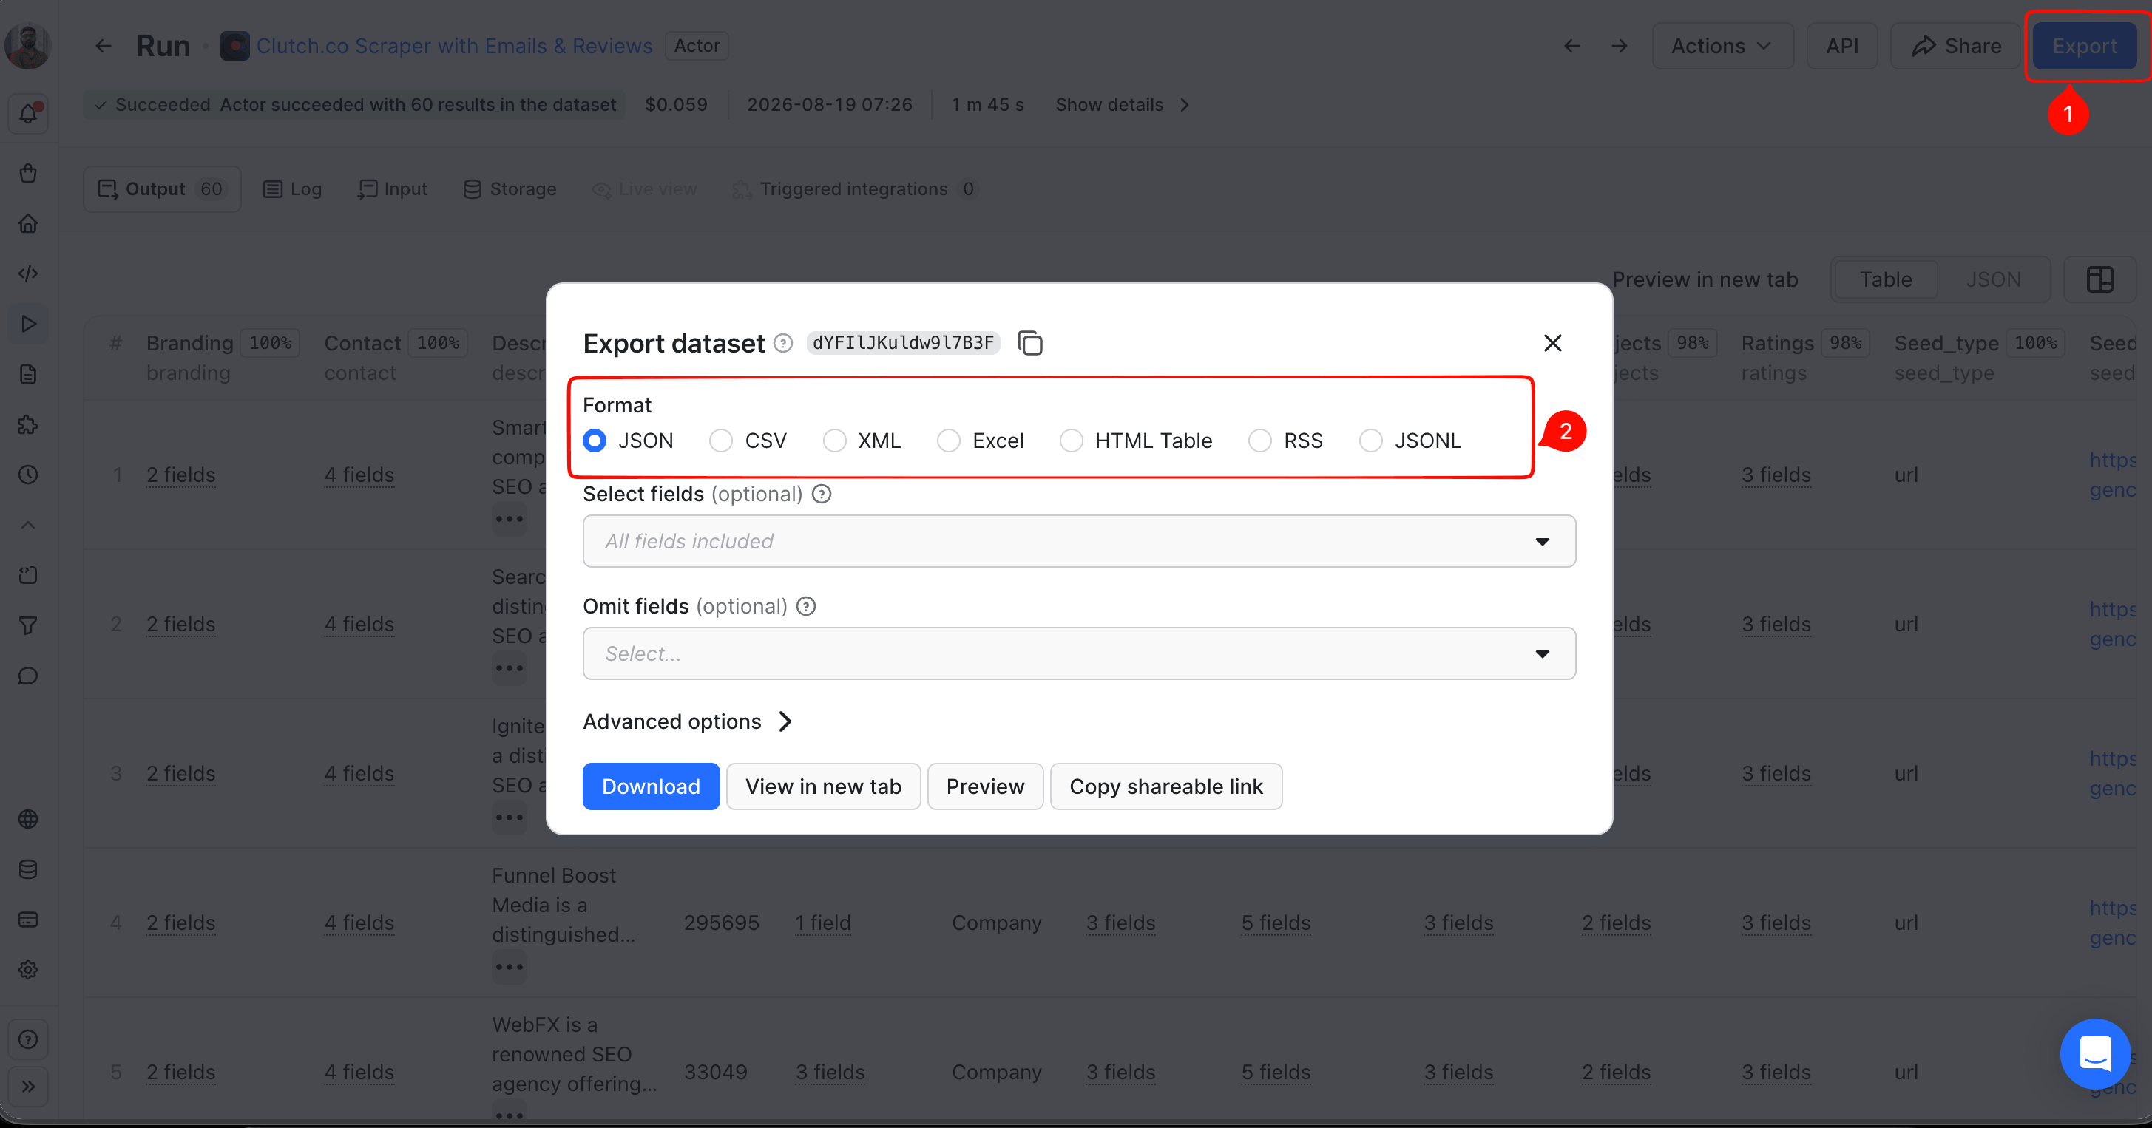Viewport: 2152px width, 1128px height.
Task: Switch to JSON view
Action: [x=1992, y=279]
